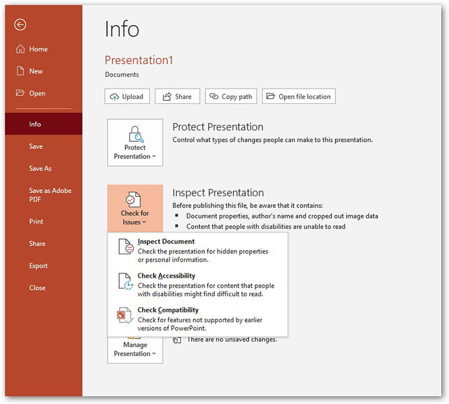Click the Open folder icon
The width and height of the screenshot is (449, 404).
click(20, 93)
